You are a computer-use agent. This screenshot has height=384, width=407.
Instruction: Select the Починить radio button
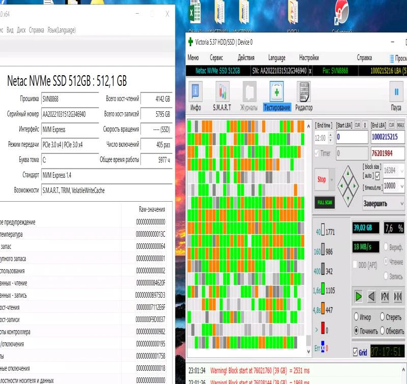coord(356,331)
